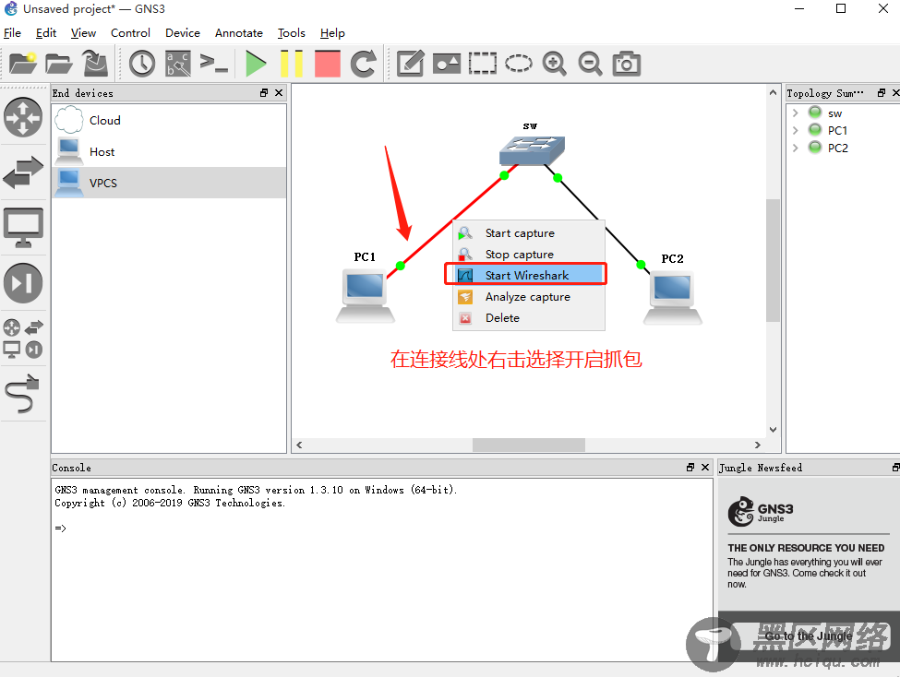
Task: Start all devices with green play button
Action: [x=256, y=63]
